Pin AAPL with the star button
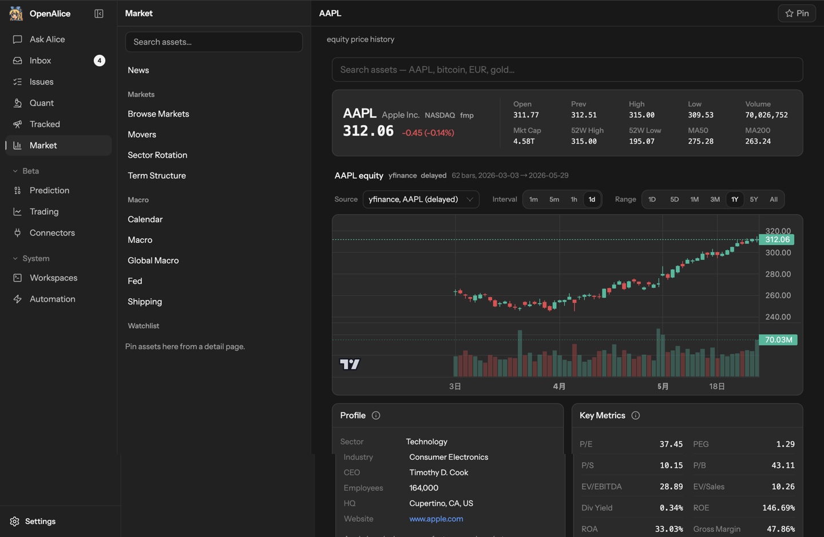This screenshot has height=537, width=824. (797, 13)
